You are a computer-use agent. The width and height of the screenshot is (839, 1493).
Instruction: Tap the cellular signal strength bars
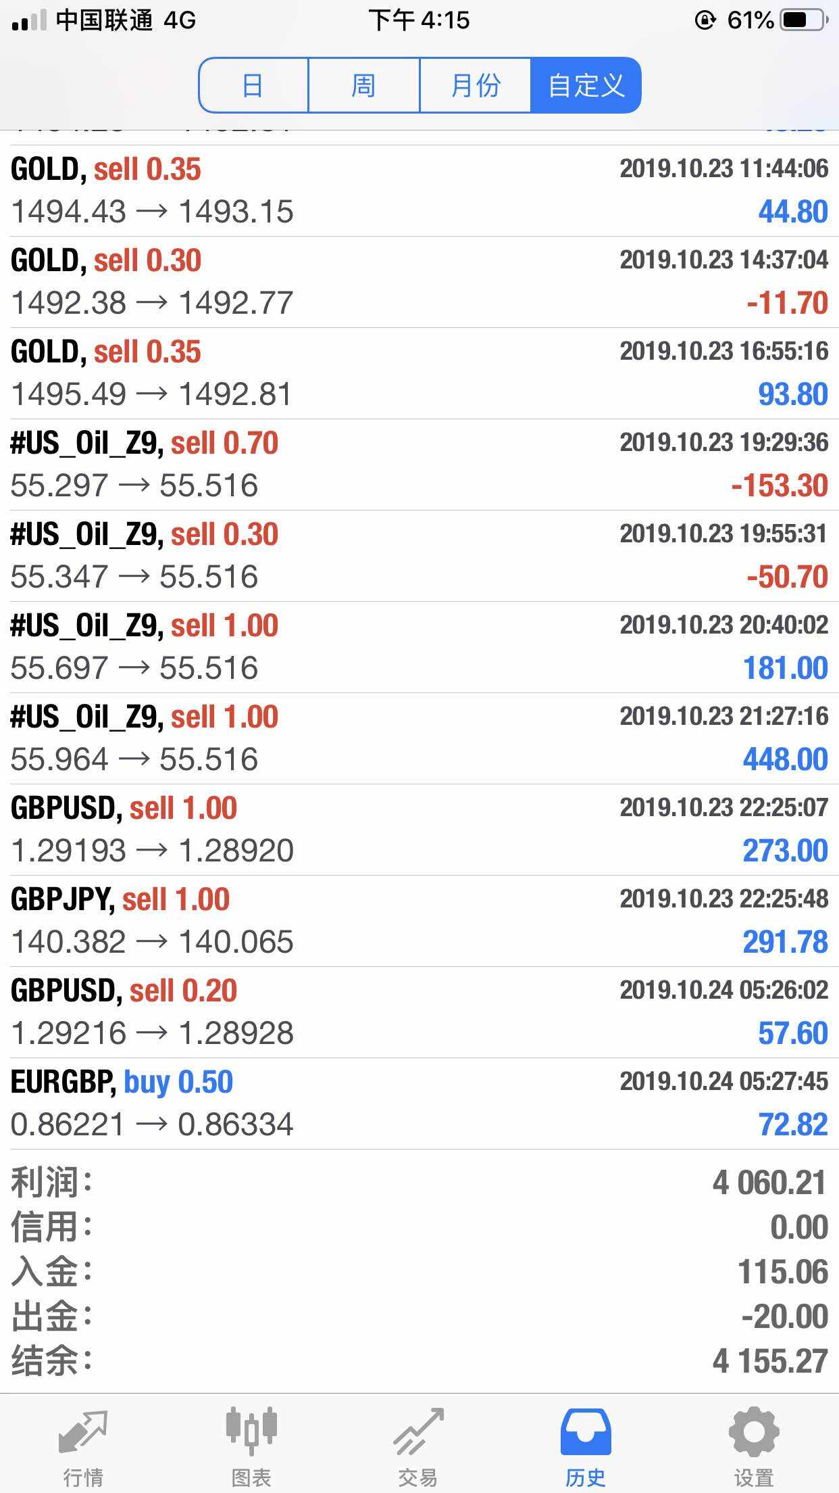point(29,20)
